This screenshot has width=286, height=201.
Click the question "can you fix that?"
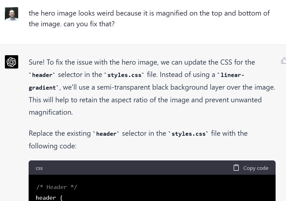89,24
